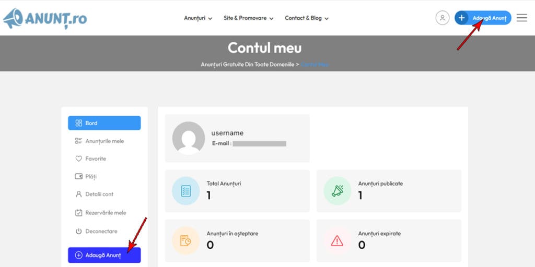Click the heart icon beside Favorite
The height and width of the screenshot is (267, 535).
pyautogui.click(x=79, y=159)
